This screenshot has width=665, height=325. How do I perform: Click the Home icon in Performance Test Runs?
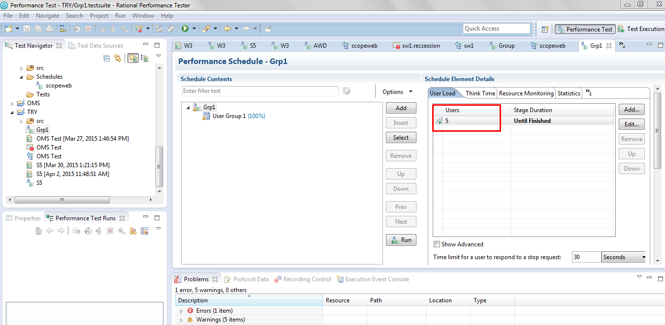38,231
